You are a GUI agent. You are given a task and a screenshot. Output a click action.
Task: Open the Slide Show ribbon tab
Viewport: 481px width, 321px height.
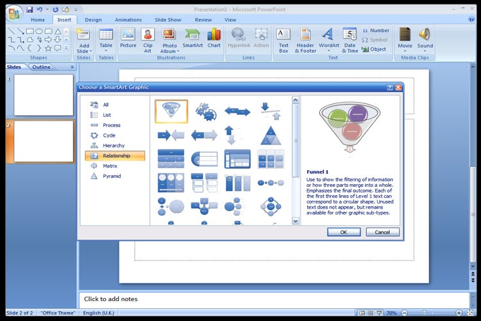168,20
